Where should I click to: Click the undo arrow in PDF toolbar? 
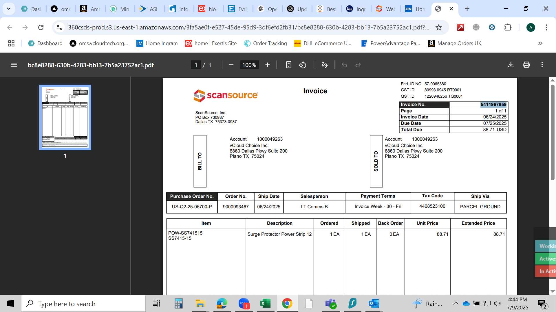pos(344,65)
